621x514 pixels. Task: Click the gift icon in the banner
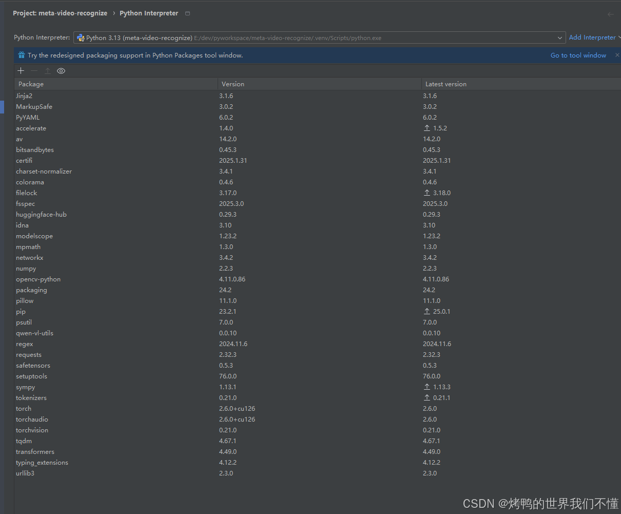(x=22, y=55)
